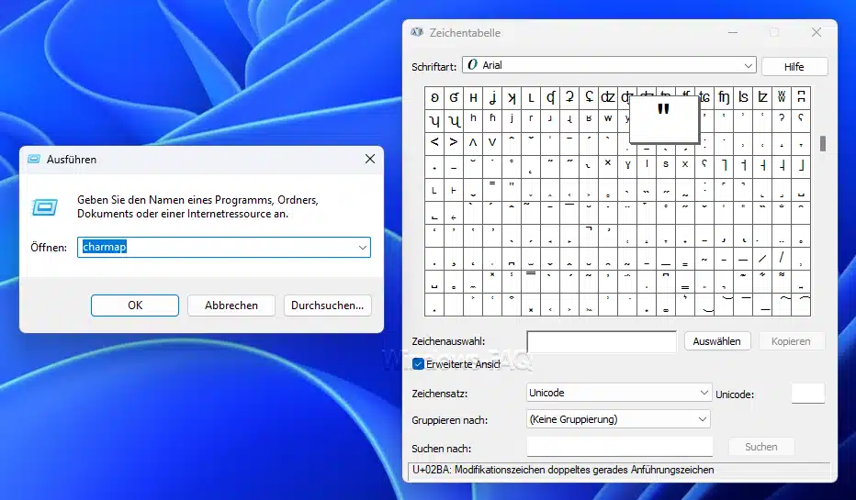Select the superscript j character
The image size is (856, 500).
click(512, 121)
